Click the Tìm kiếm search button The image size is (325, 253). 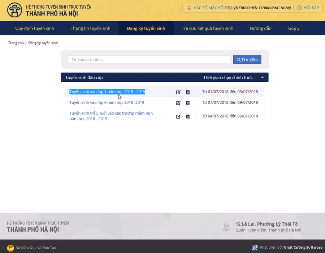click(247, 60)
